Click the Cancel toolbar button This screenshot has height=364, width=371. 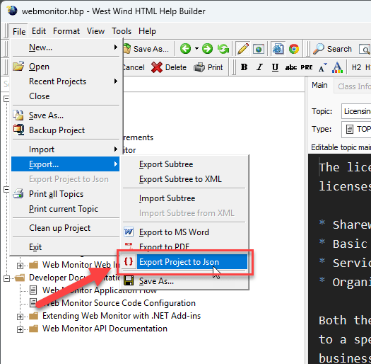coord(134,67)
